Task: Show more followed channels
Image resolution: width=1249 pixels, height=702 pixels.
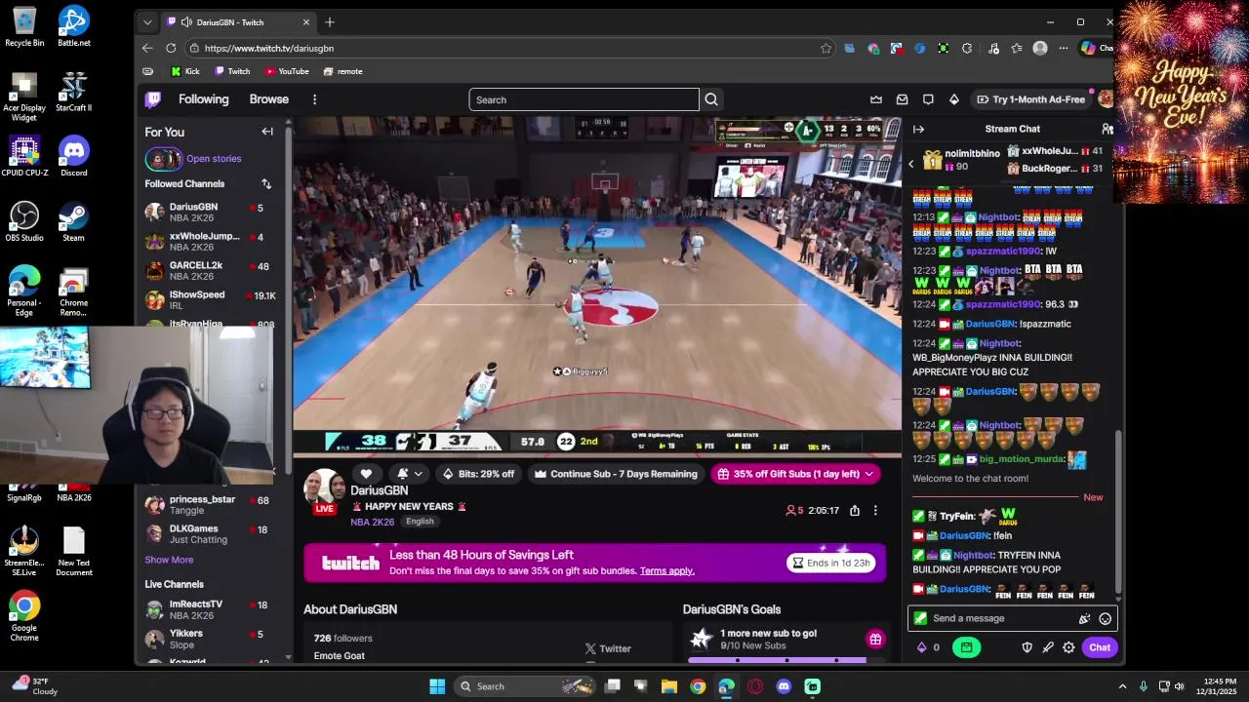Action: point(169,560)
